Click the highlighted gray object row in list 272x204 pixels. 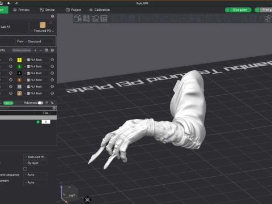tap(28, 117)
